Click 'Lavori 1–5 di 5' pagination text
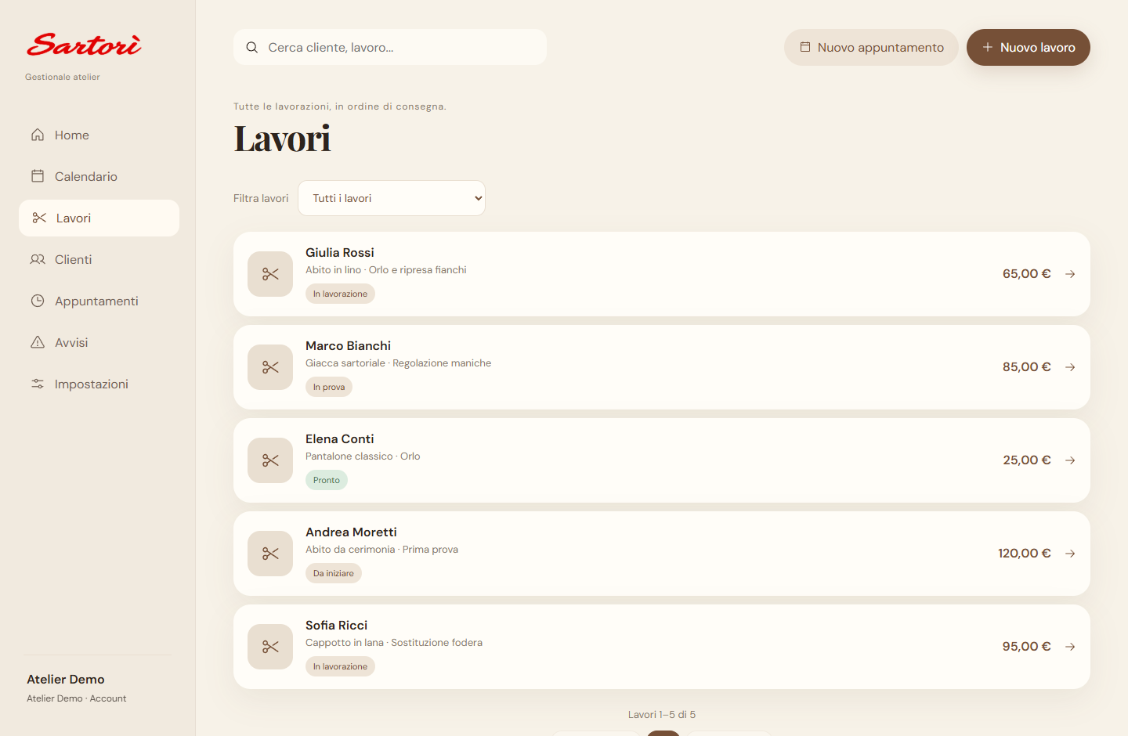 [x=662, y=715]
